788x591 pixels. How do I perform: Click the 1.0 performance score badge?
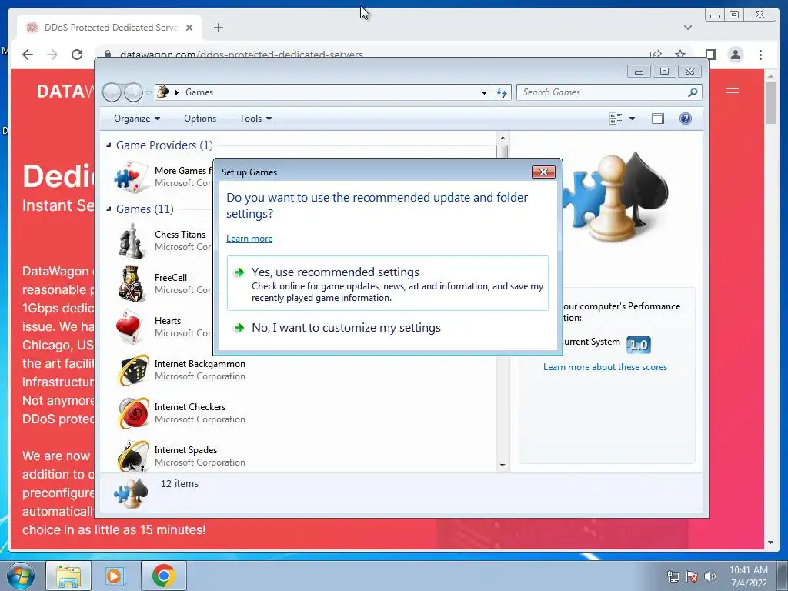[x=639, y=345]
